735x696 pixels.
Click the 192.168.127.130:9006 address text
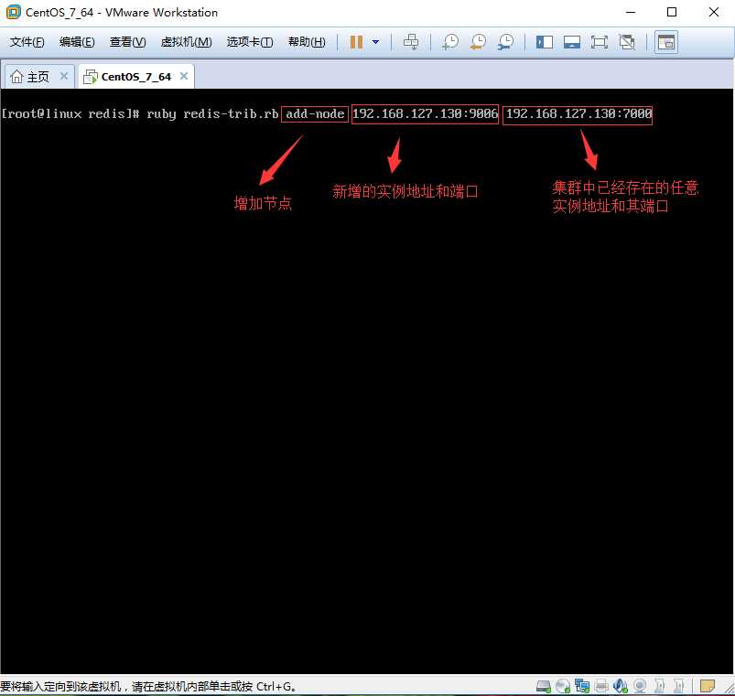pyautogui.click(x=425, y=113)
